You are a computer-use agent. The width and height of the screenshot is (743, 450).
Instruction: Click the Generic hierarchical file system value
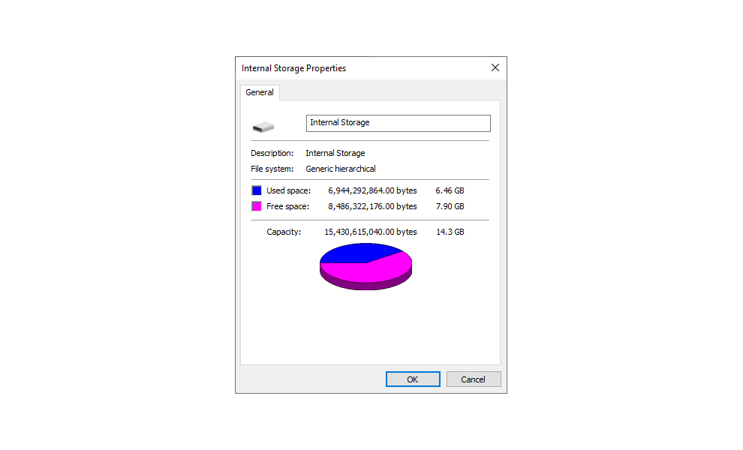(341, 169)
